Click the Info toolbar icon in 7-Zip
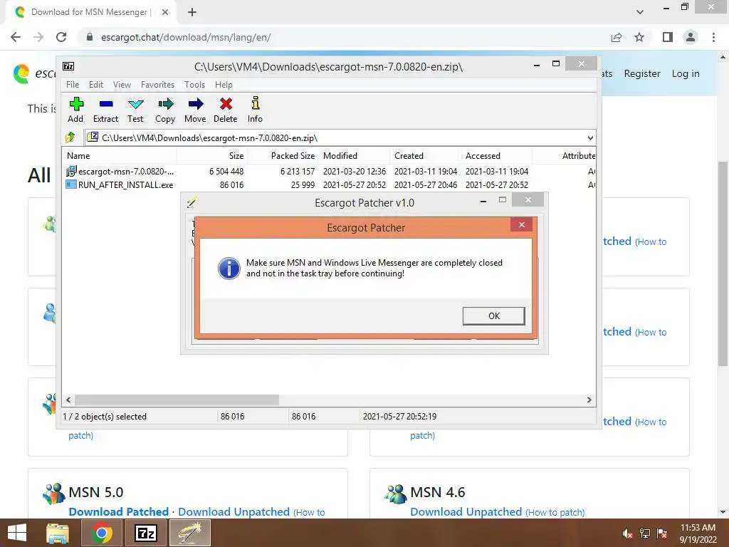Viewport: 729px width, 547px height. (256, 103)
